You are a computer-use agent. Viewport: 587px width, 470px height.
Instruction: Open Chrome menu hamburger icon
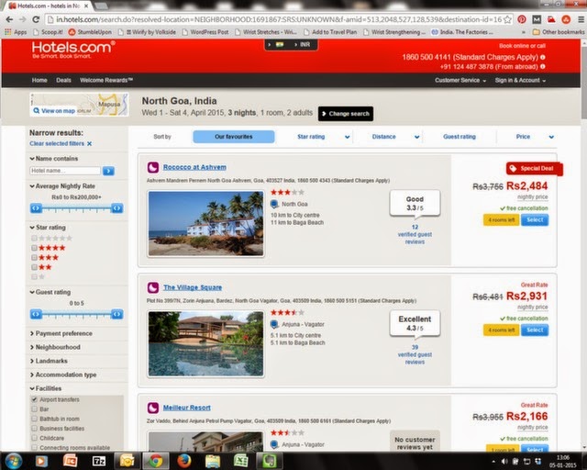pos(581,19)
